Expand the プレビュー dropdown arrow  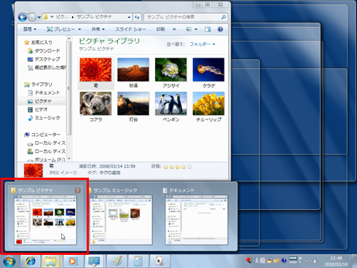pyautogui.click(x=79, y=29)
